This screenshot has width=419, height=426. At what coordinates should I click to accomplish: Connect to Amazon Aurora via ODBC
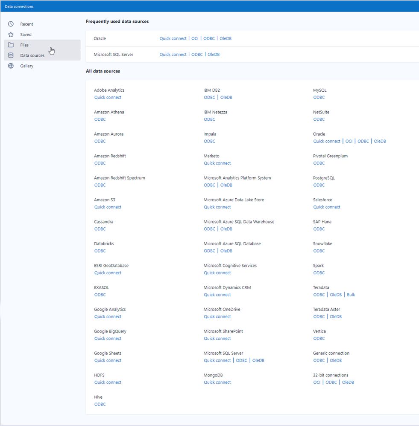point(100,141)
